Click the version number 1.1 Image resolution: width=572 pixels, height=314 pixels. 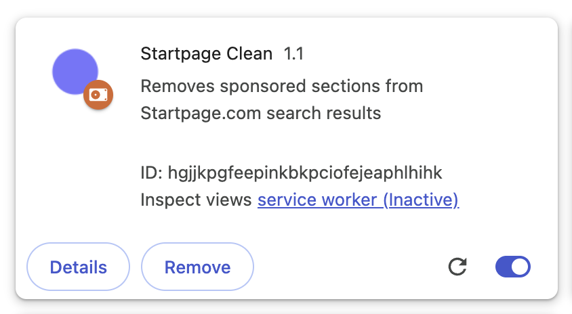click(293, 54)
